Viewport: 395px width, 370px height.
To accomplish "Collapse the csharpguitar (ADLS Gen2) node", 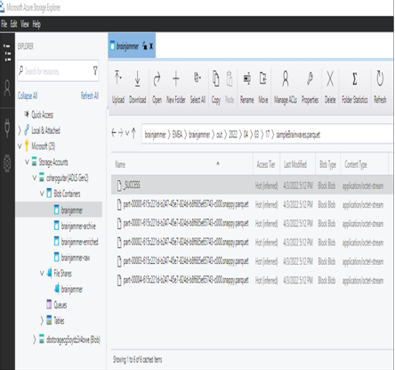I will [x=35, y=177].
